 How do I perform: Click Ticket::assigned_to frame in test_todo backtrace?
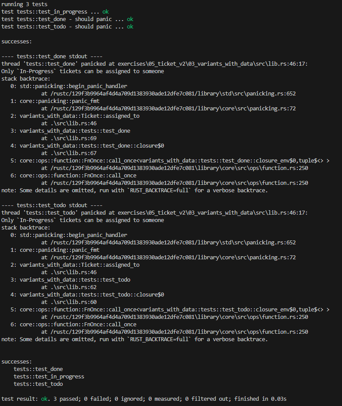80,265
